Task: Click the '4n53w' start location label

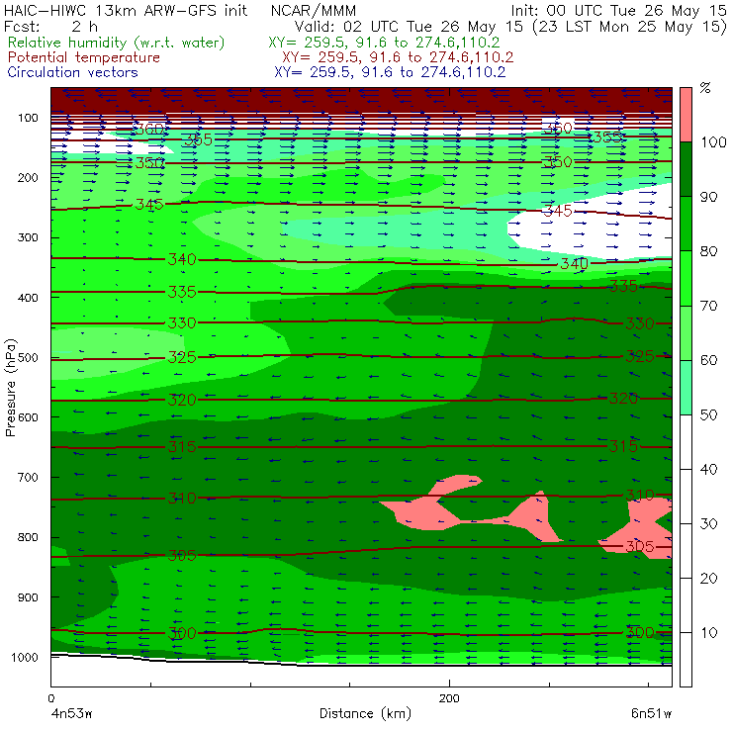Action: pyautogui.click(x=71, y=713)
